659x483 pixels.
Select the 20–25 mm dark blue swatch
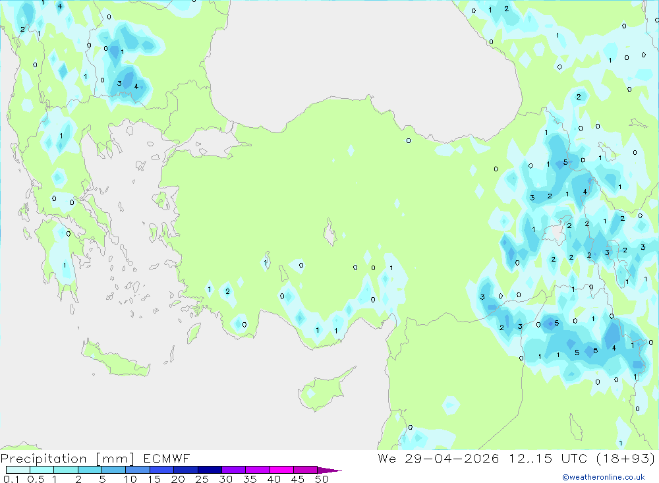point(186,470)
